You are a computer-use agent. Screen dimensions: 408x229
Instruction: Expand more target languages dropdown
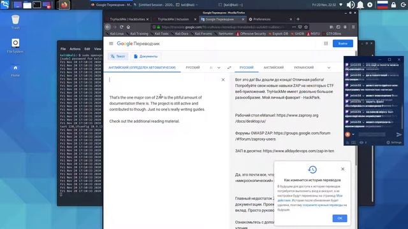click(x=329, y=67)
